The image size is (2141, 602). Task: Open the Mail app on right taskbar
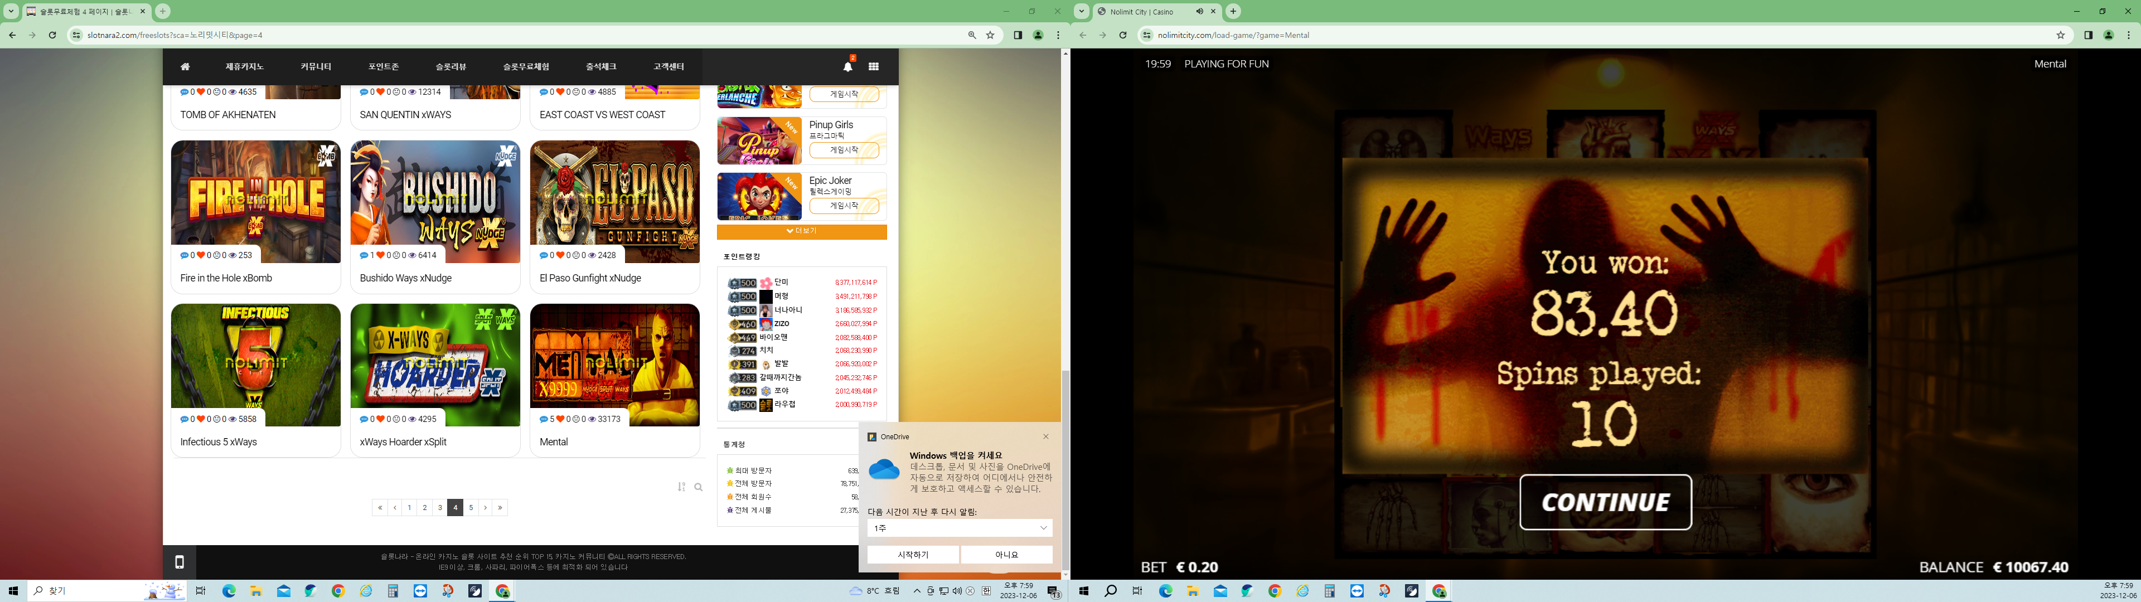coord(1220,591)
